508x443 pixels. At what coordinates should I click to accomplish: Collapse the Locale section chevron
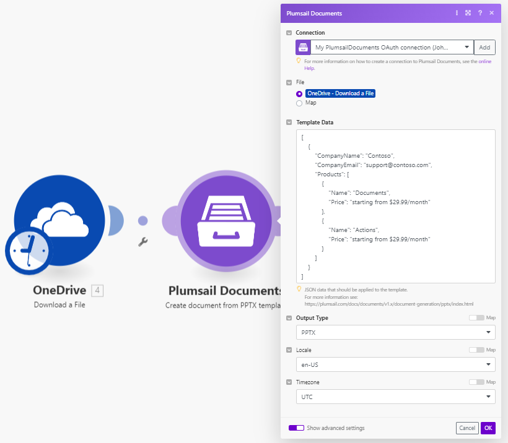click(289, 350)
